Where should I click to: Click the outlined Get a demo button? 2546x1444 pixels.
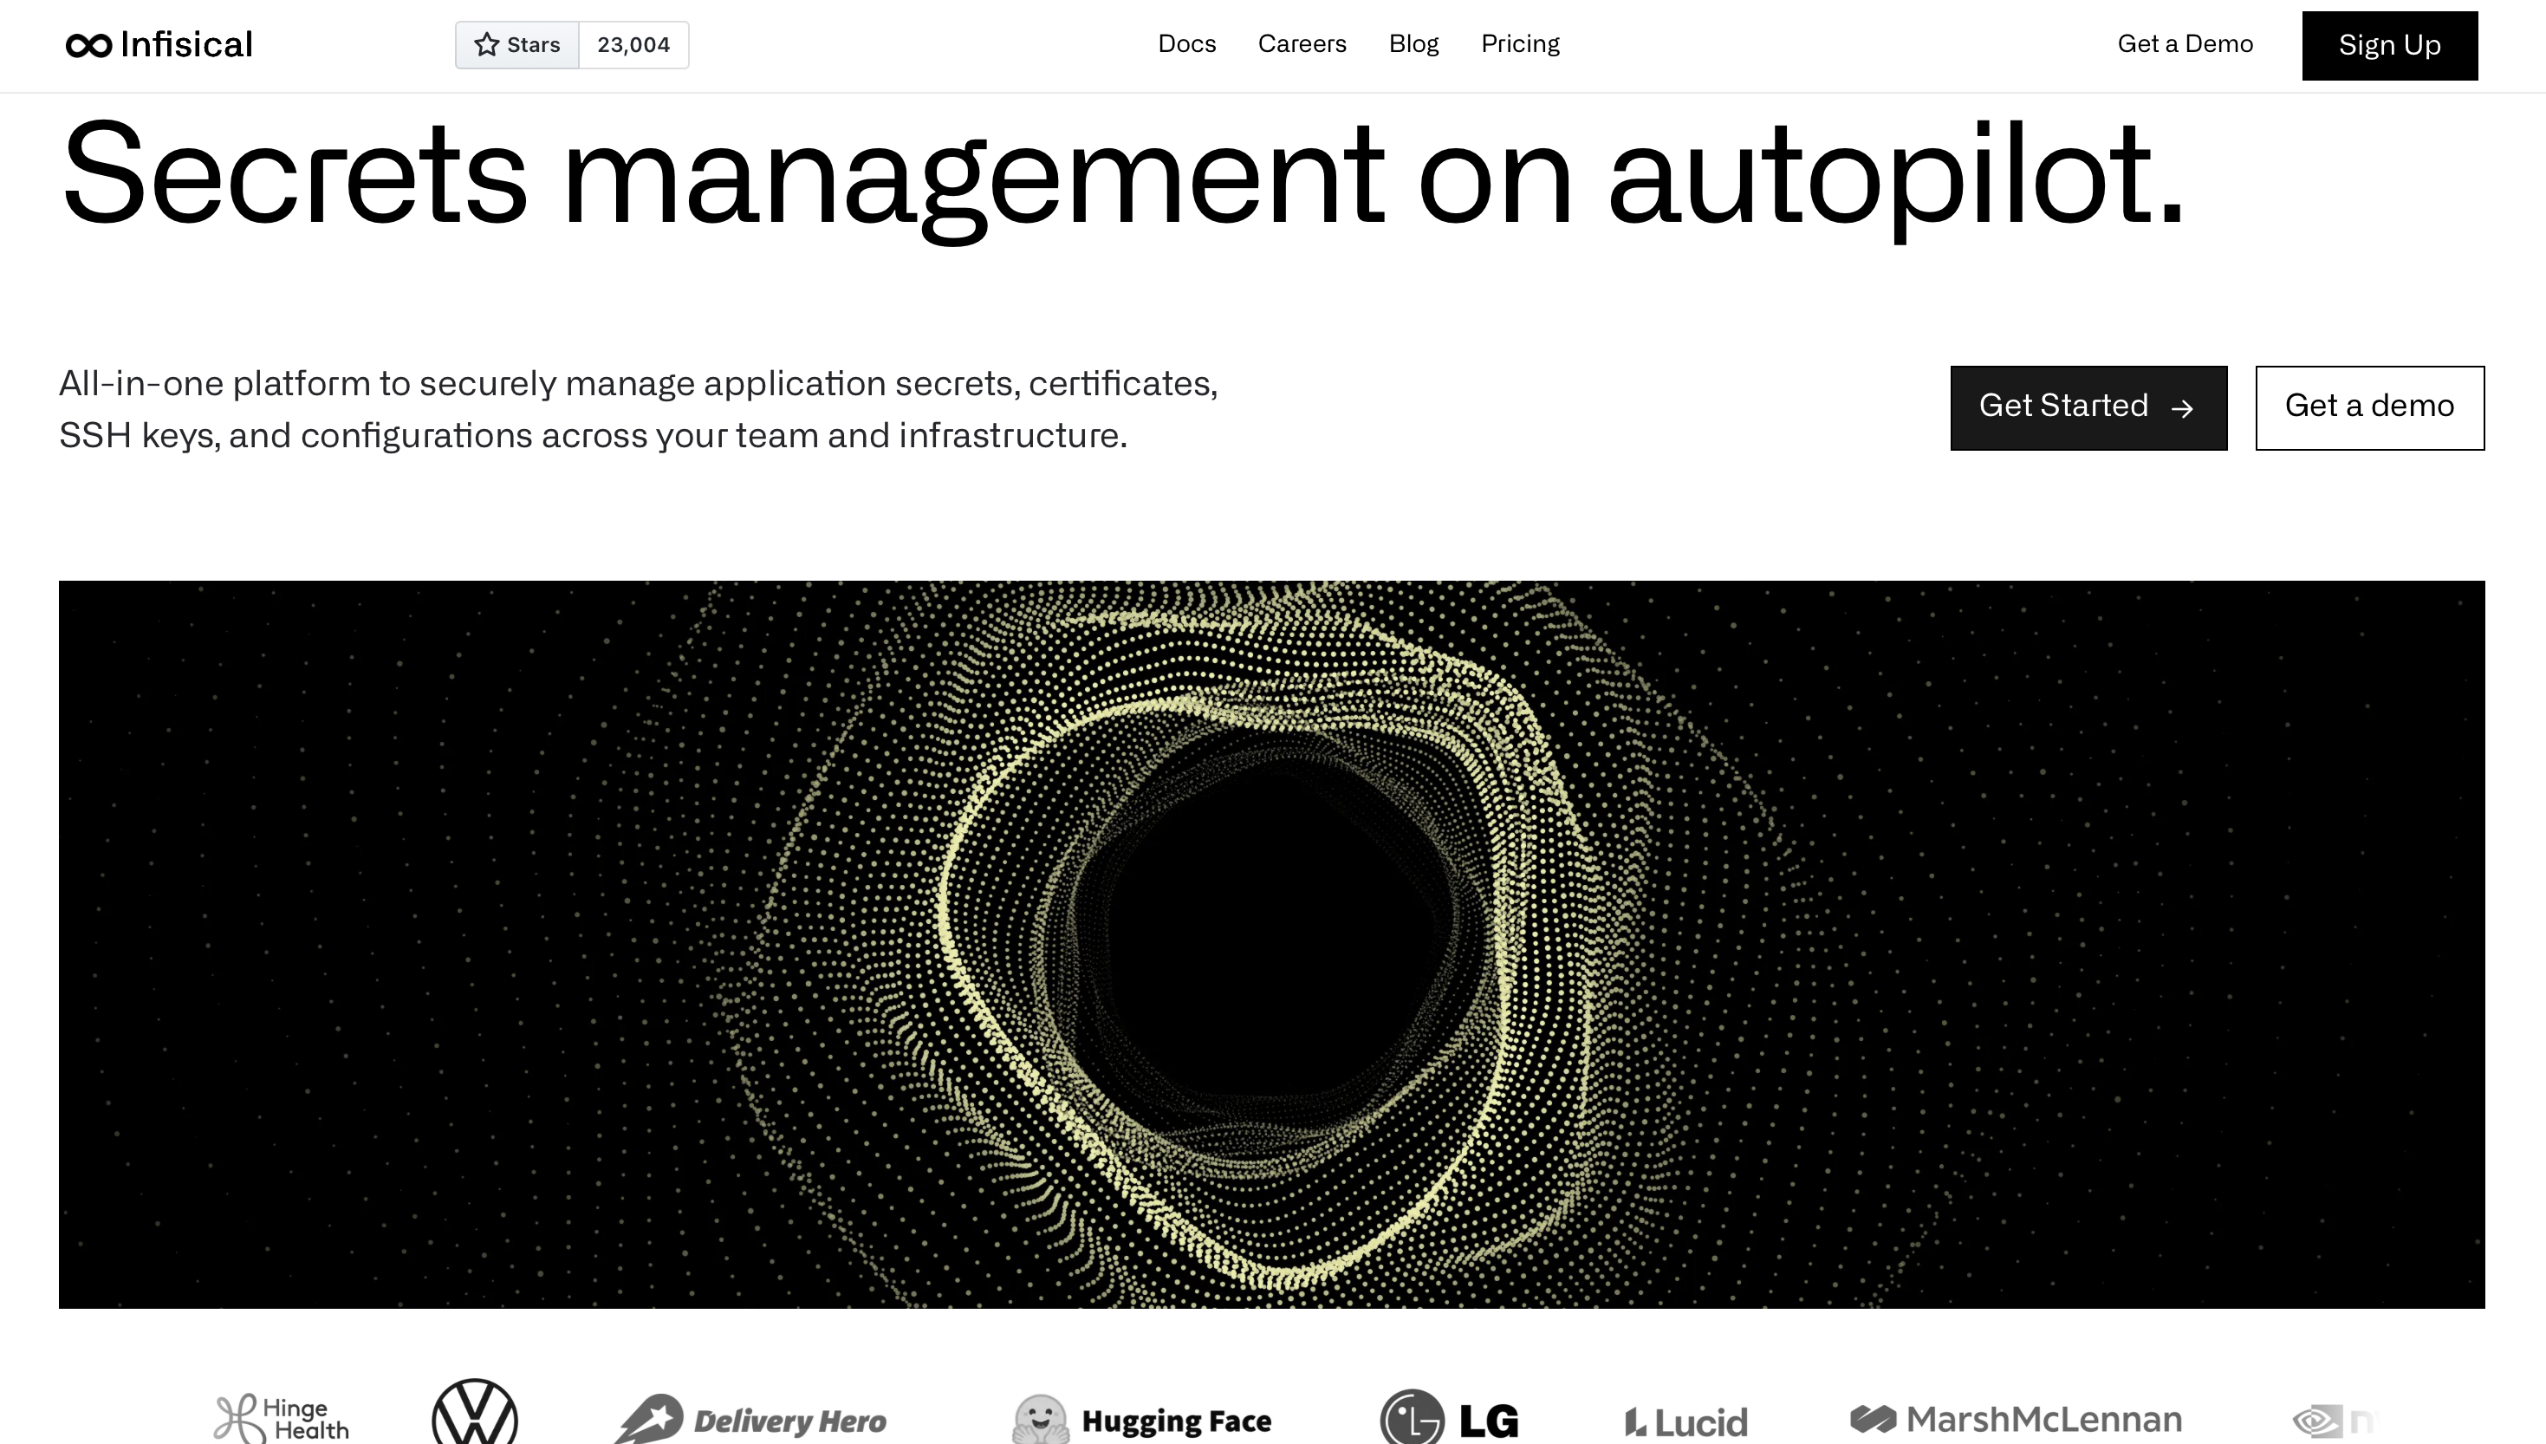(x=2369, y=407)
